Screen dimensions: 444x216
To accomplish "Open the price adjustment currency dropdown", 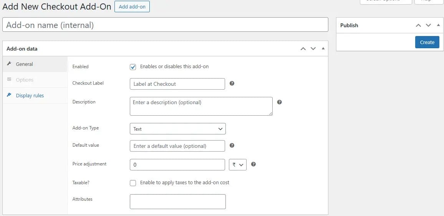I will [238, 165].
